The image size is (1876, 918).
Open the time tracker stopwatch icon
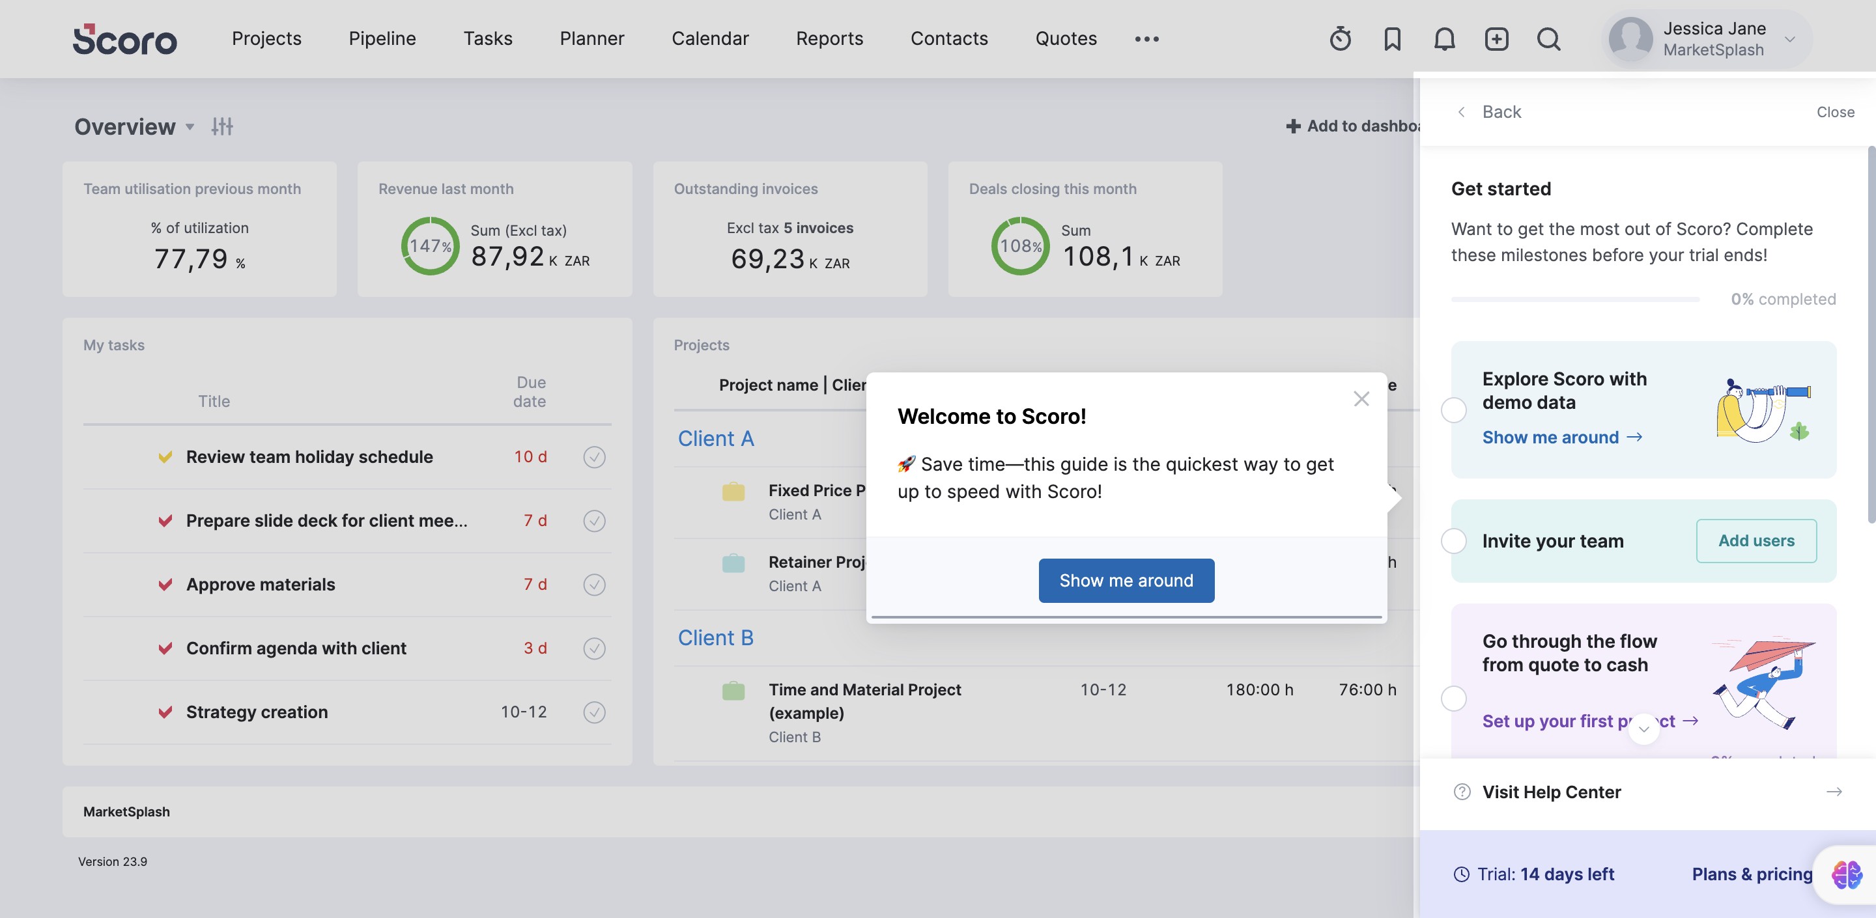pos(1340,38)
